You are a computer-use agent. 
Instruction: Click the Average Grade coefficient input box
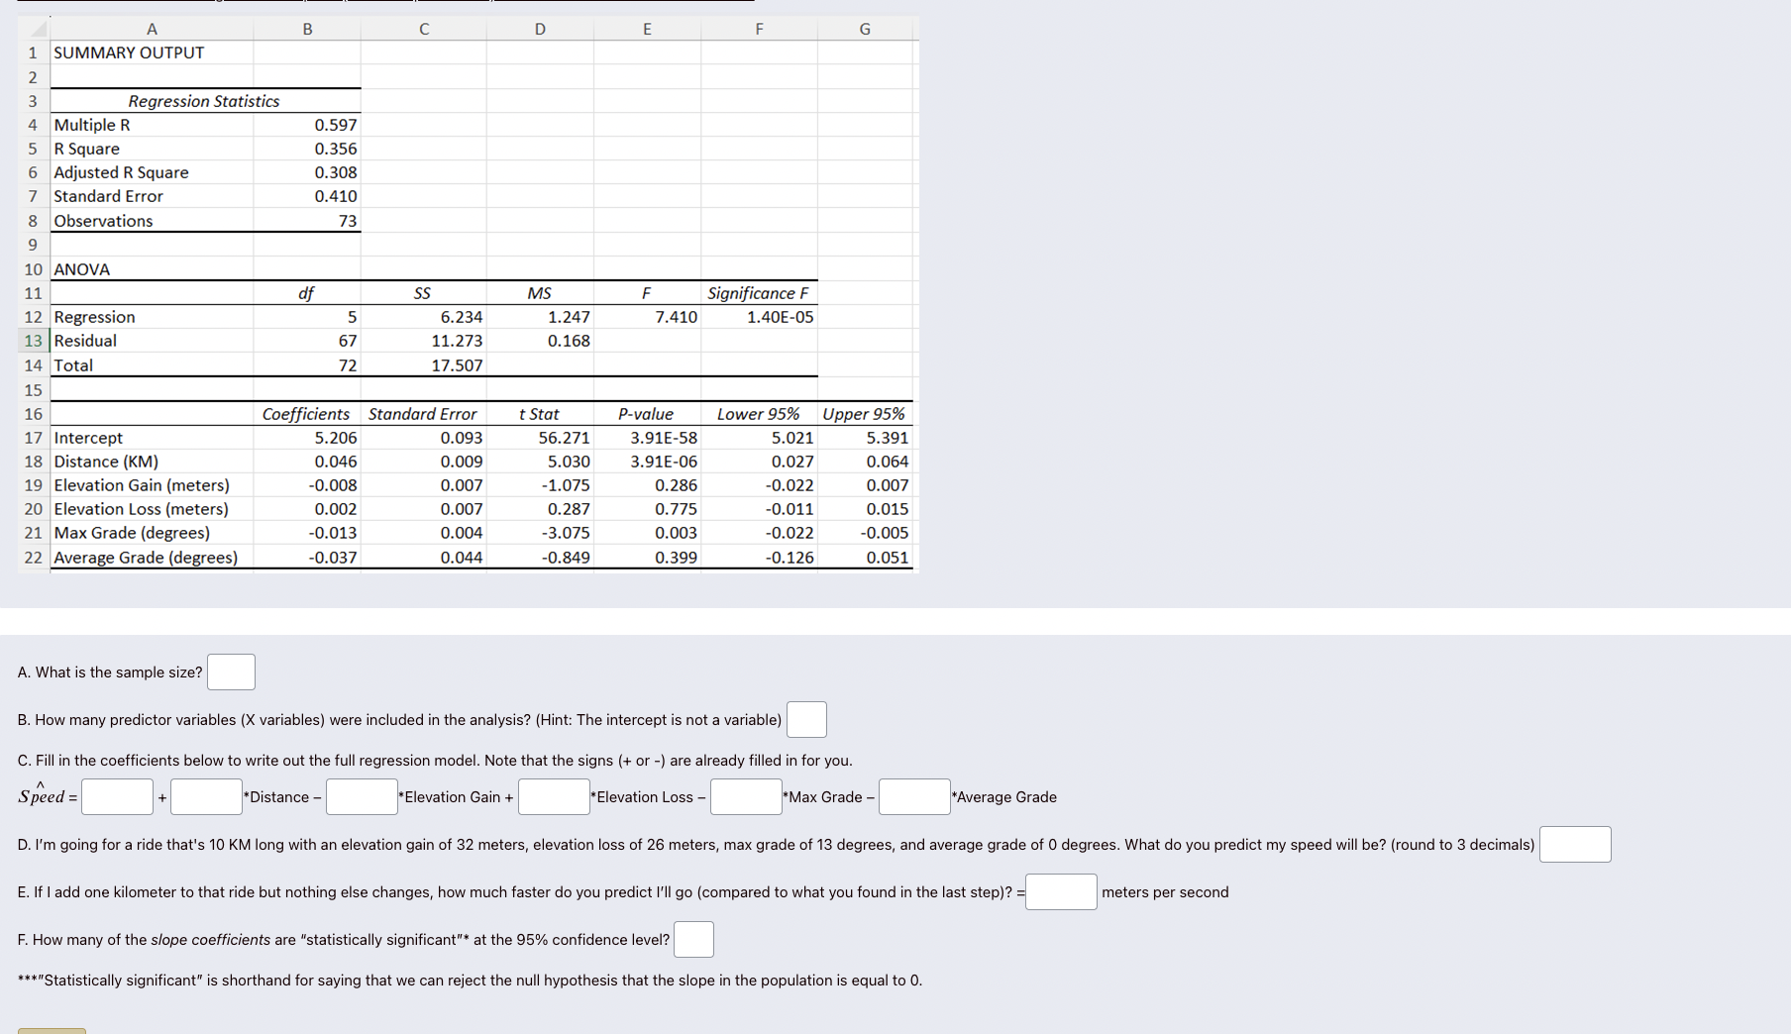[x=914, y=796]
